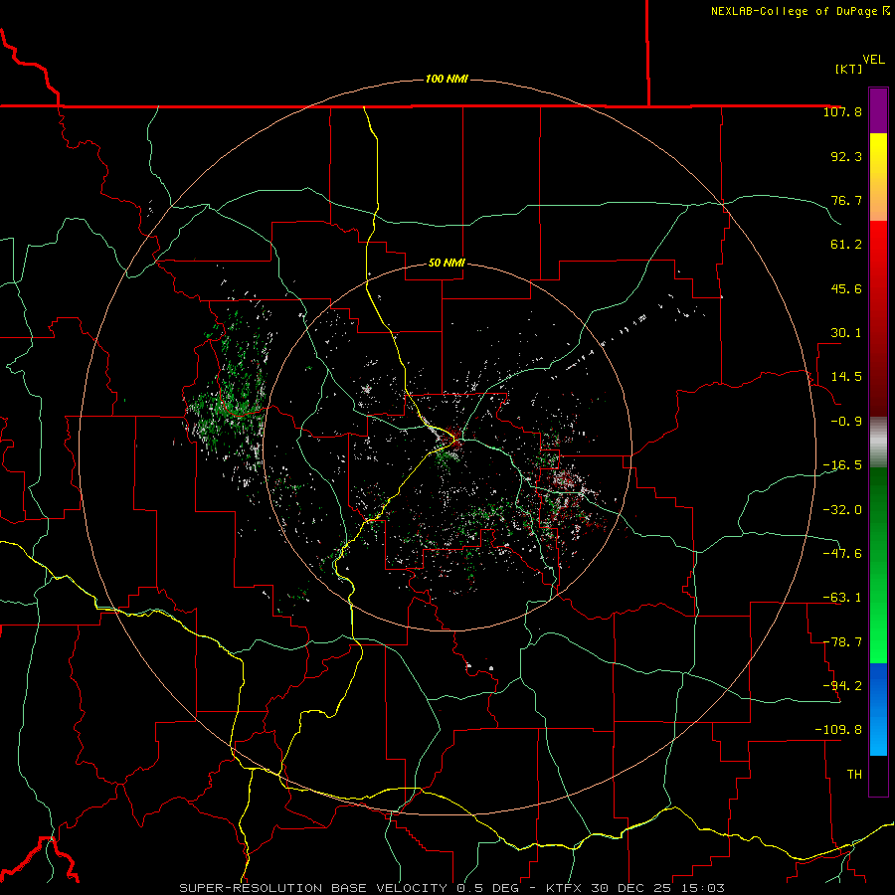Click the 100 NMI range ring label
This screenshot has width=895, height=895.
point(447,79)
